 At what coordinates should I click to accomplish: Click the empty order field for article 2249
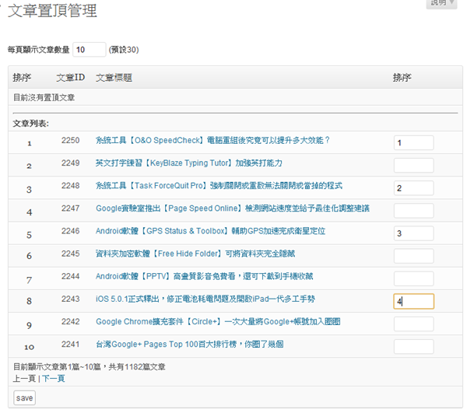pos(413,165)
